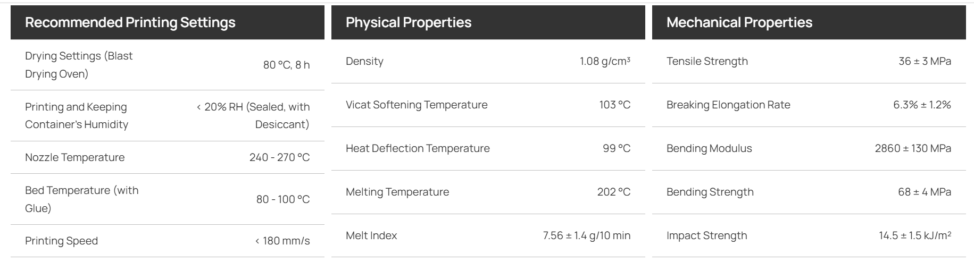Viewport: 974px width, 262px height.
Task: Click the 2860 ± 130 MPa value
Action: [913, 148]
